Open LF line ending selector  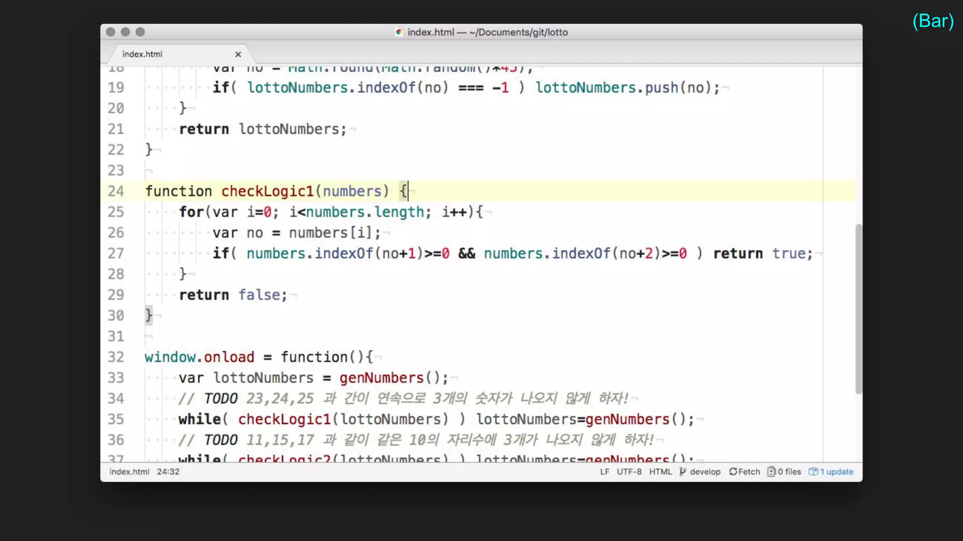coord(604,471)
